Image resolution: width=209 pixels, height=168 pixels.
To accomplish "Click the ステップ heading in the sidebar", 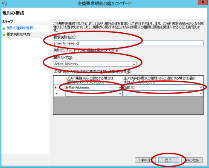I will pyautogui.click(x=7, y=22).
